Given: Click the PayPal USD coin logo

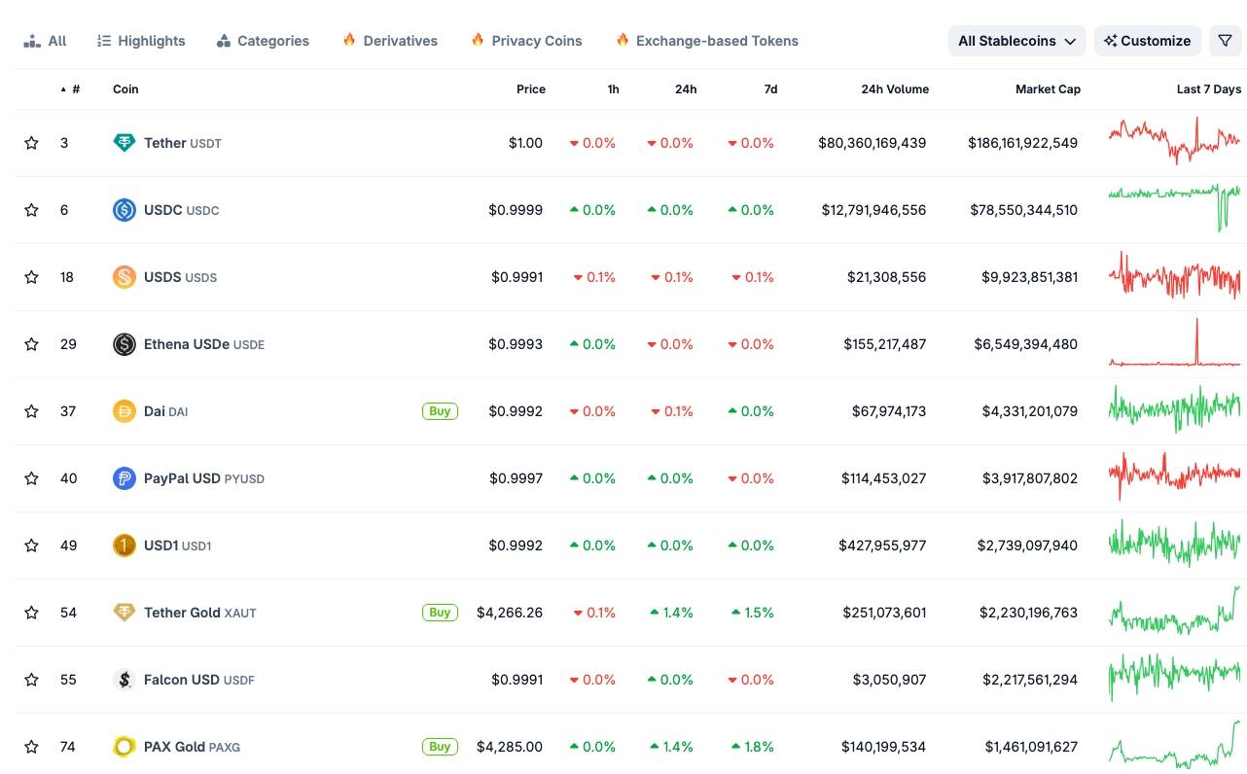Looking at the screenshot, I should pos(125,477).
